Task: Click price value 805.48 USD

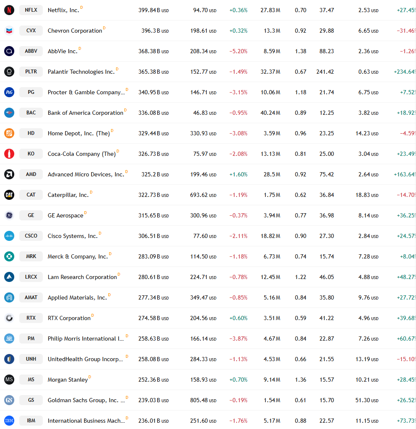Action: click(203, 400)
